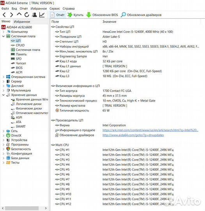The width and height of the screenshot is (205, 211).
Task: Expand Операционная система node
Action: coord(4,77)
